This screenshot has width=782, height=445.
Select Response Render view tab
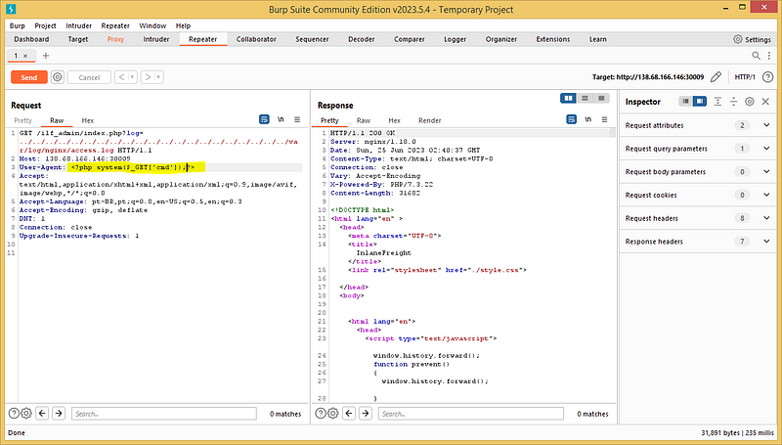point(429,120)
